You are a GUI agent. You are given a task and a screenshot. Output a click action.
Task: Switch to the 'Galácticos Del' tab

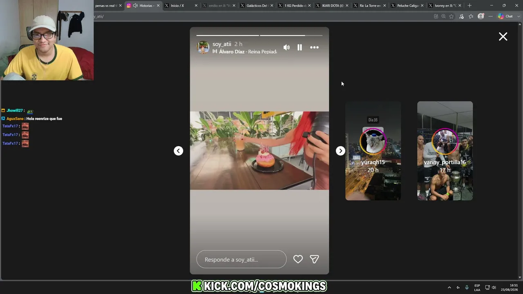point(257,6)
